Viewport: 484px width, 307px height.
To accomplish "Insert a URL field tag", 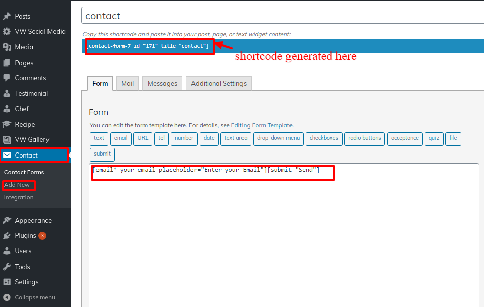I will pos(142,138).
